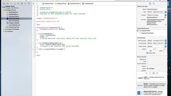This screenshot has width=171, height=96.
Task: Reveal full path in Finder arrow
Action: [x=166, y=25]
